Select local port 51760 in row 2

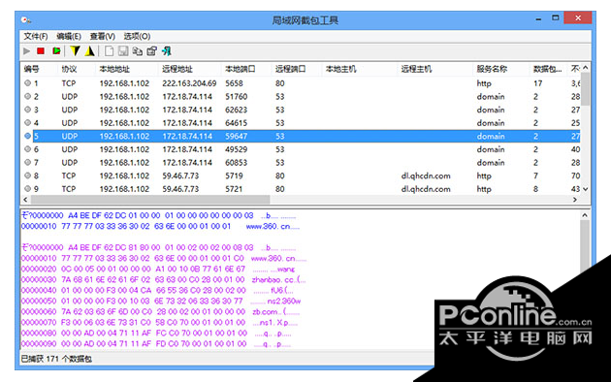click(x=236, y=97)
